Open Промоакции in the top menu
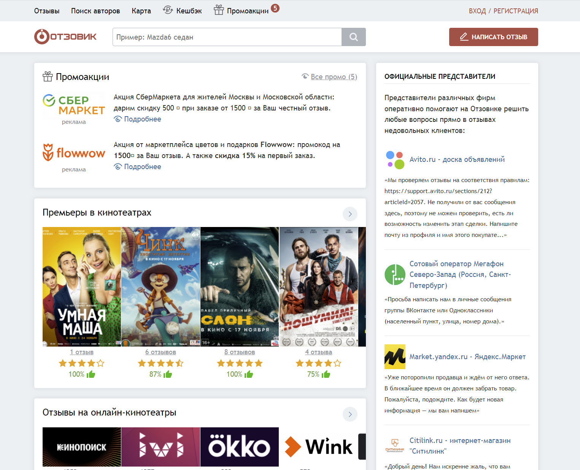Screen dimensions: 580x470 (x=248, y=11)
